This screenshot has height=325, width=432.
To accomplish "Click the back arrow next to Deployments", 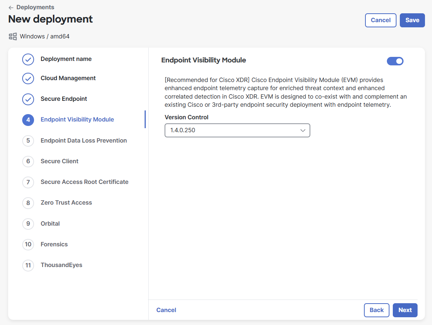I will click(x=11, y=7).
